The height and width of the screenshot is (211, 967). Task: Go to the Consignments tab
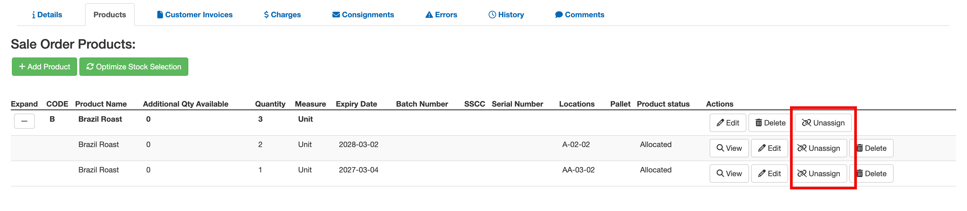[x=363, y=15]
